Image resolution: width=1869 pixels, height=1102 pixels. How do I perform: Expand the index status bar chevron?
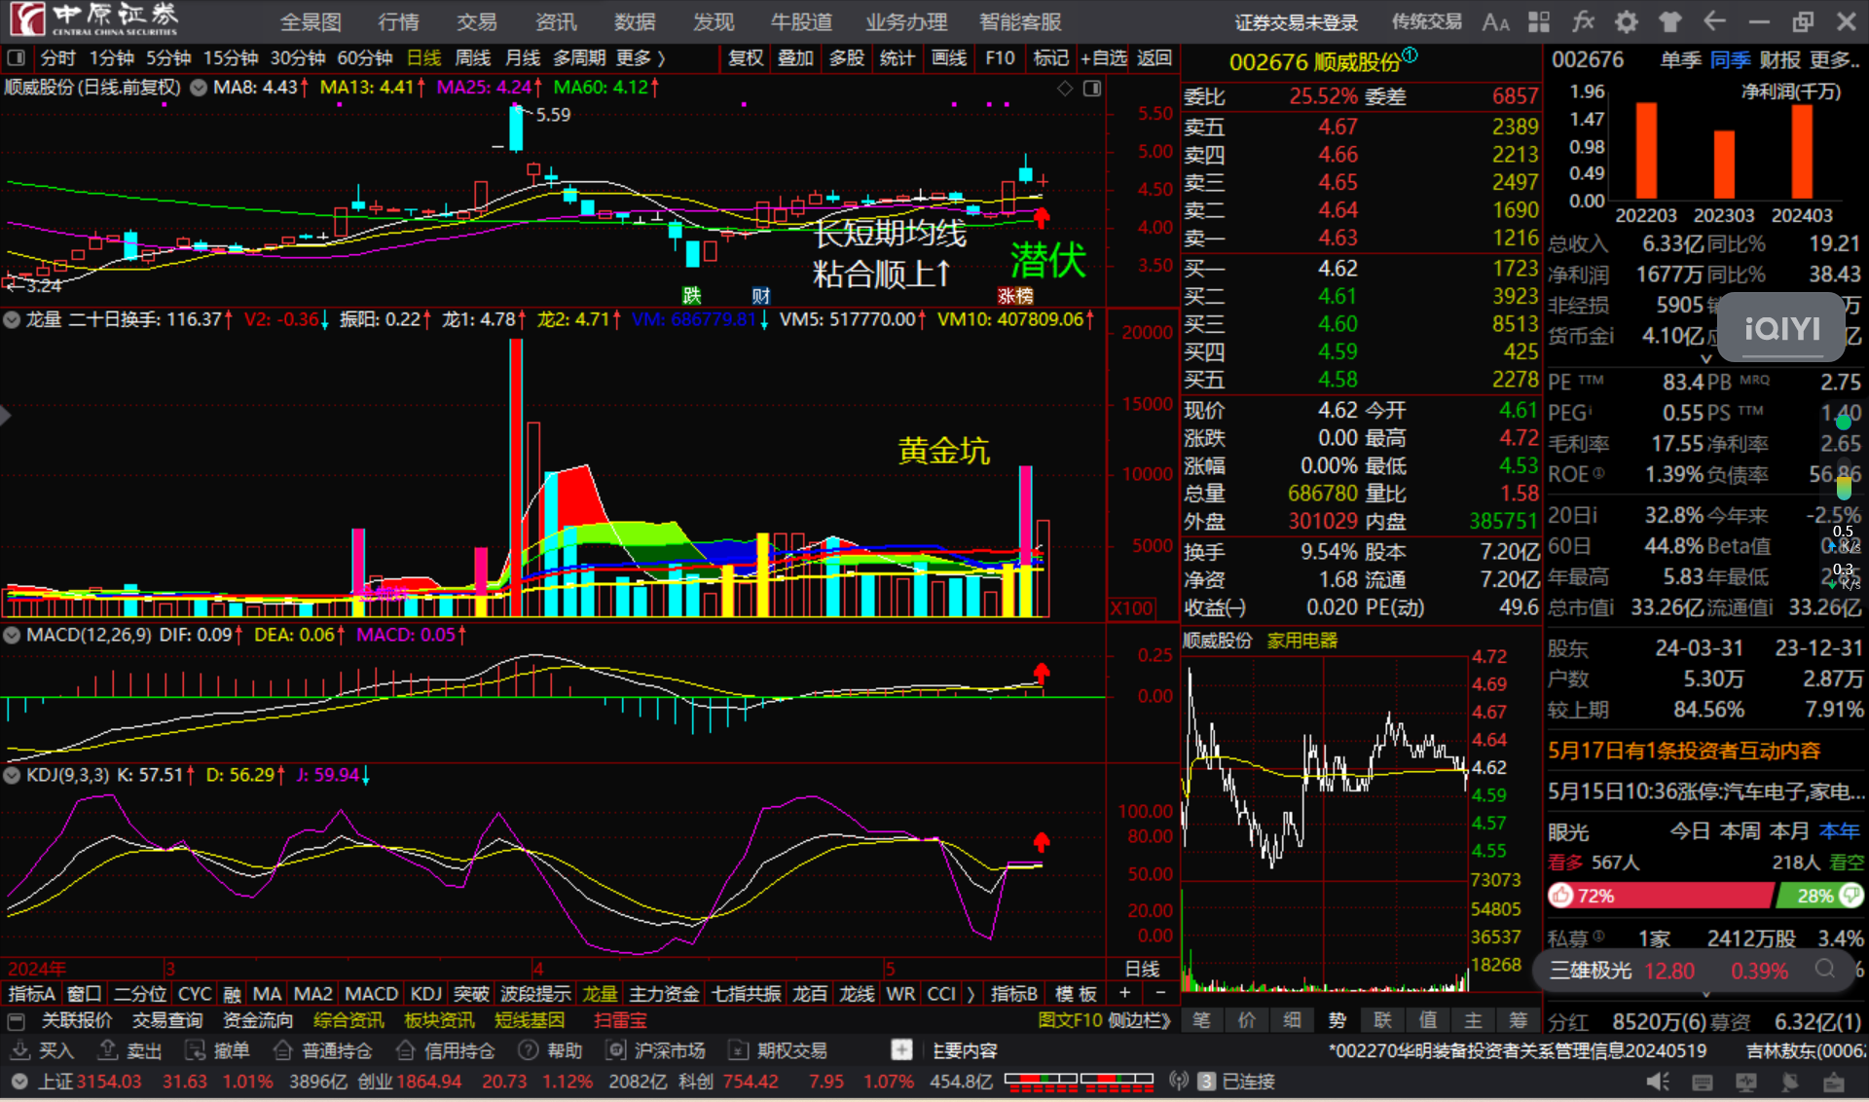click(18, 1082)
